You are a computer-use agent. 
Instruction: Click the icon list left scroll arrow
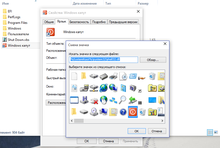point(72,121)
